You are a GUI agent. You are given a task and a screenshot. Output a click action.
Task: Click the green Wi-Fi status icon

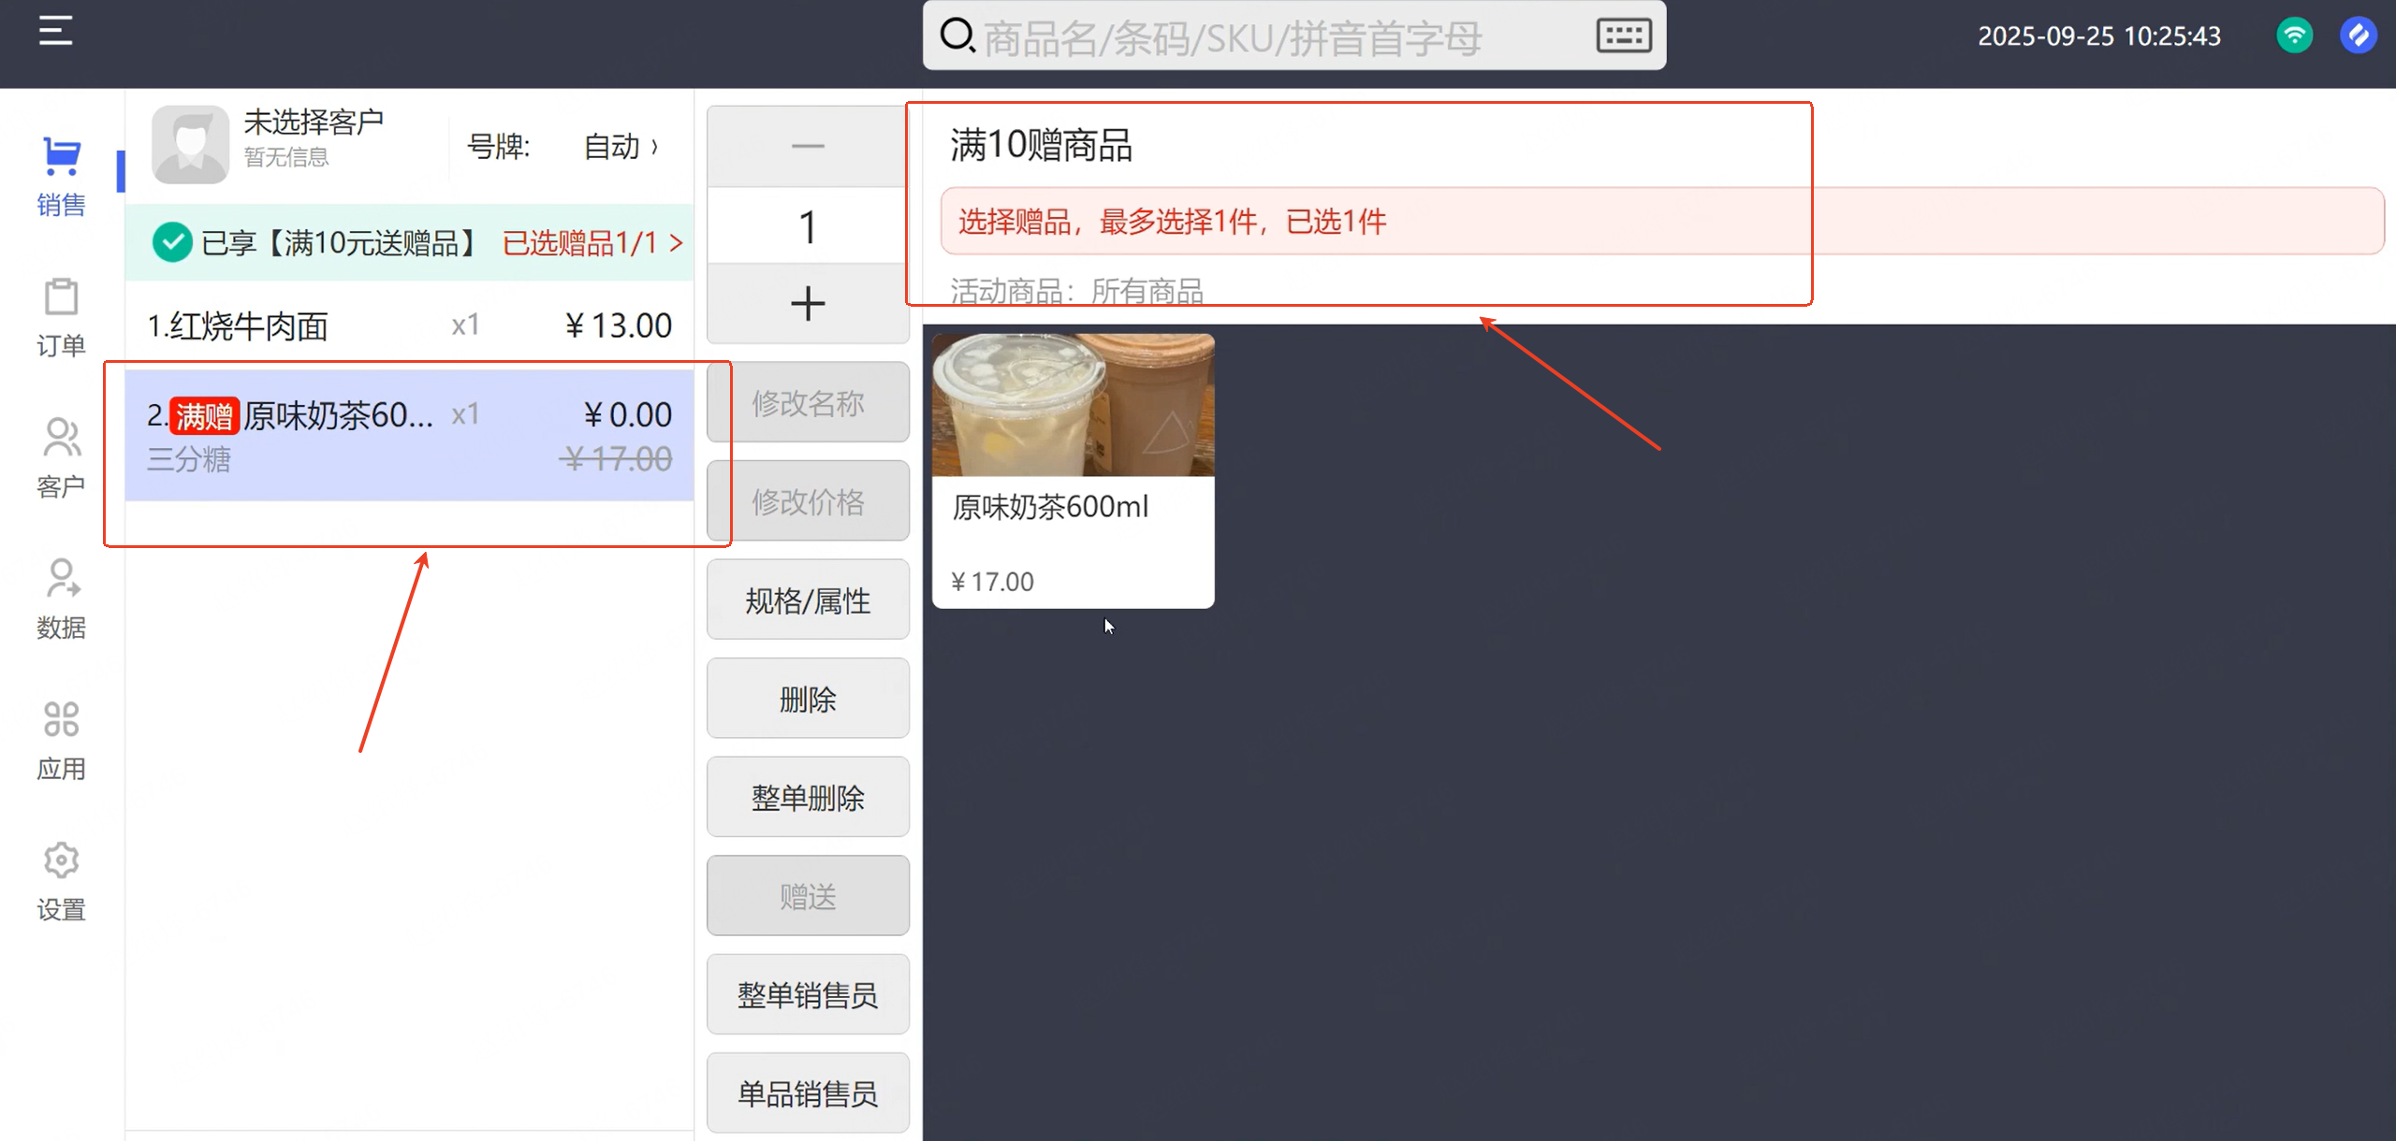click(2294, 36)
